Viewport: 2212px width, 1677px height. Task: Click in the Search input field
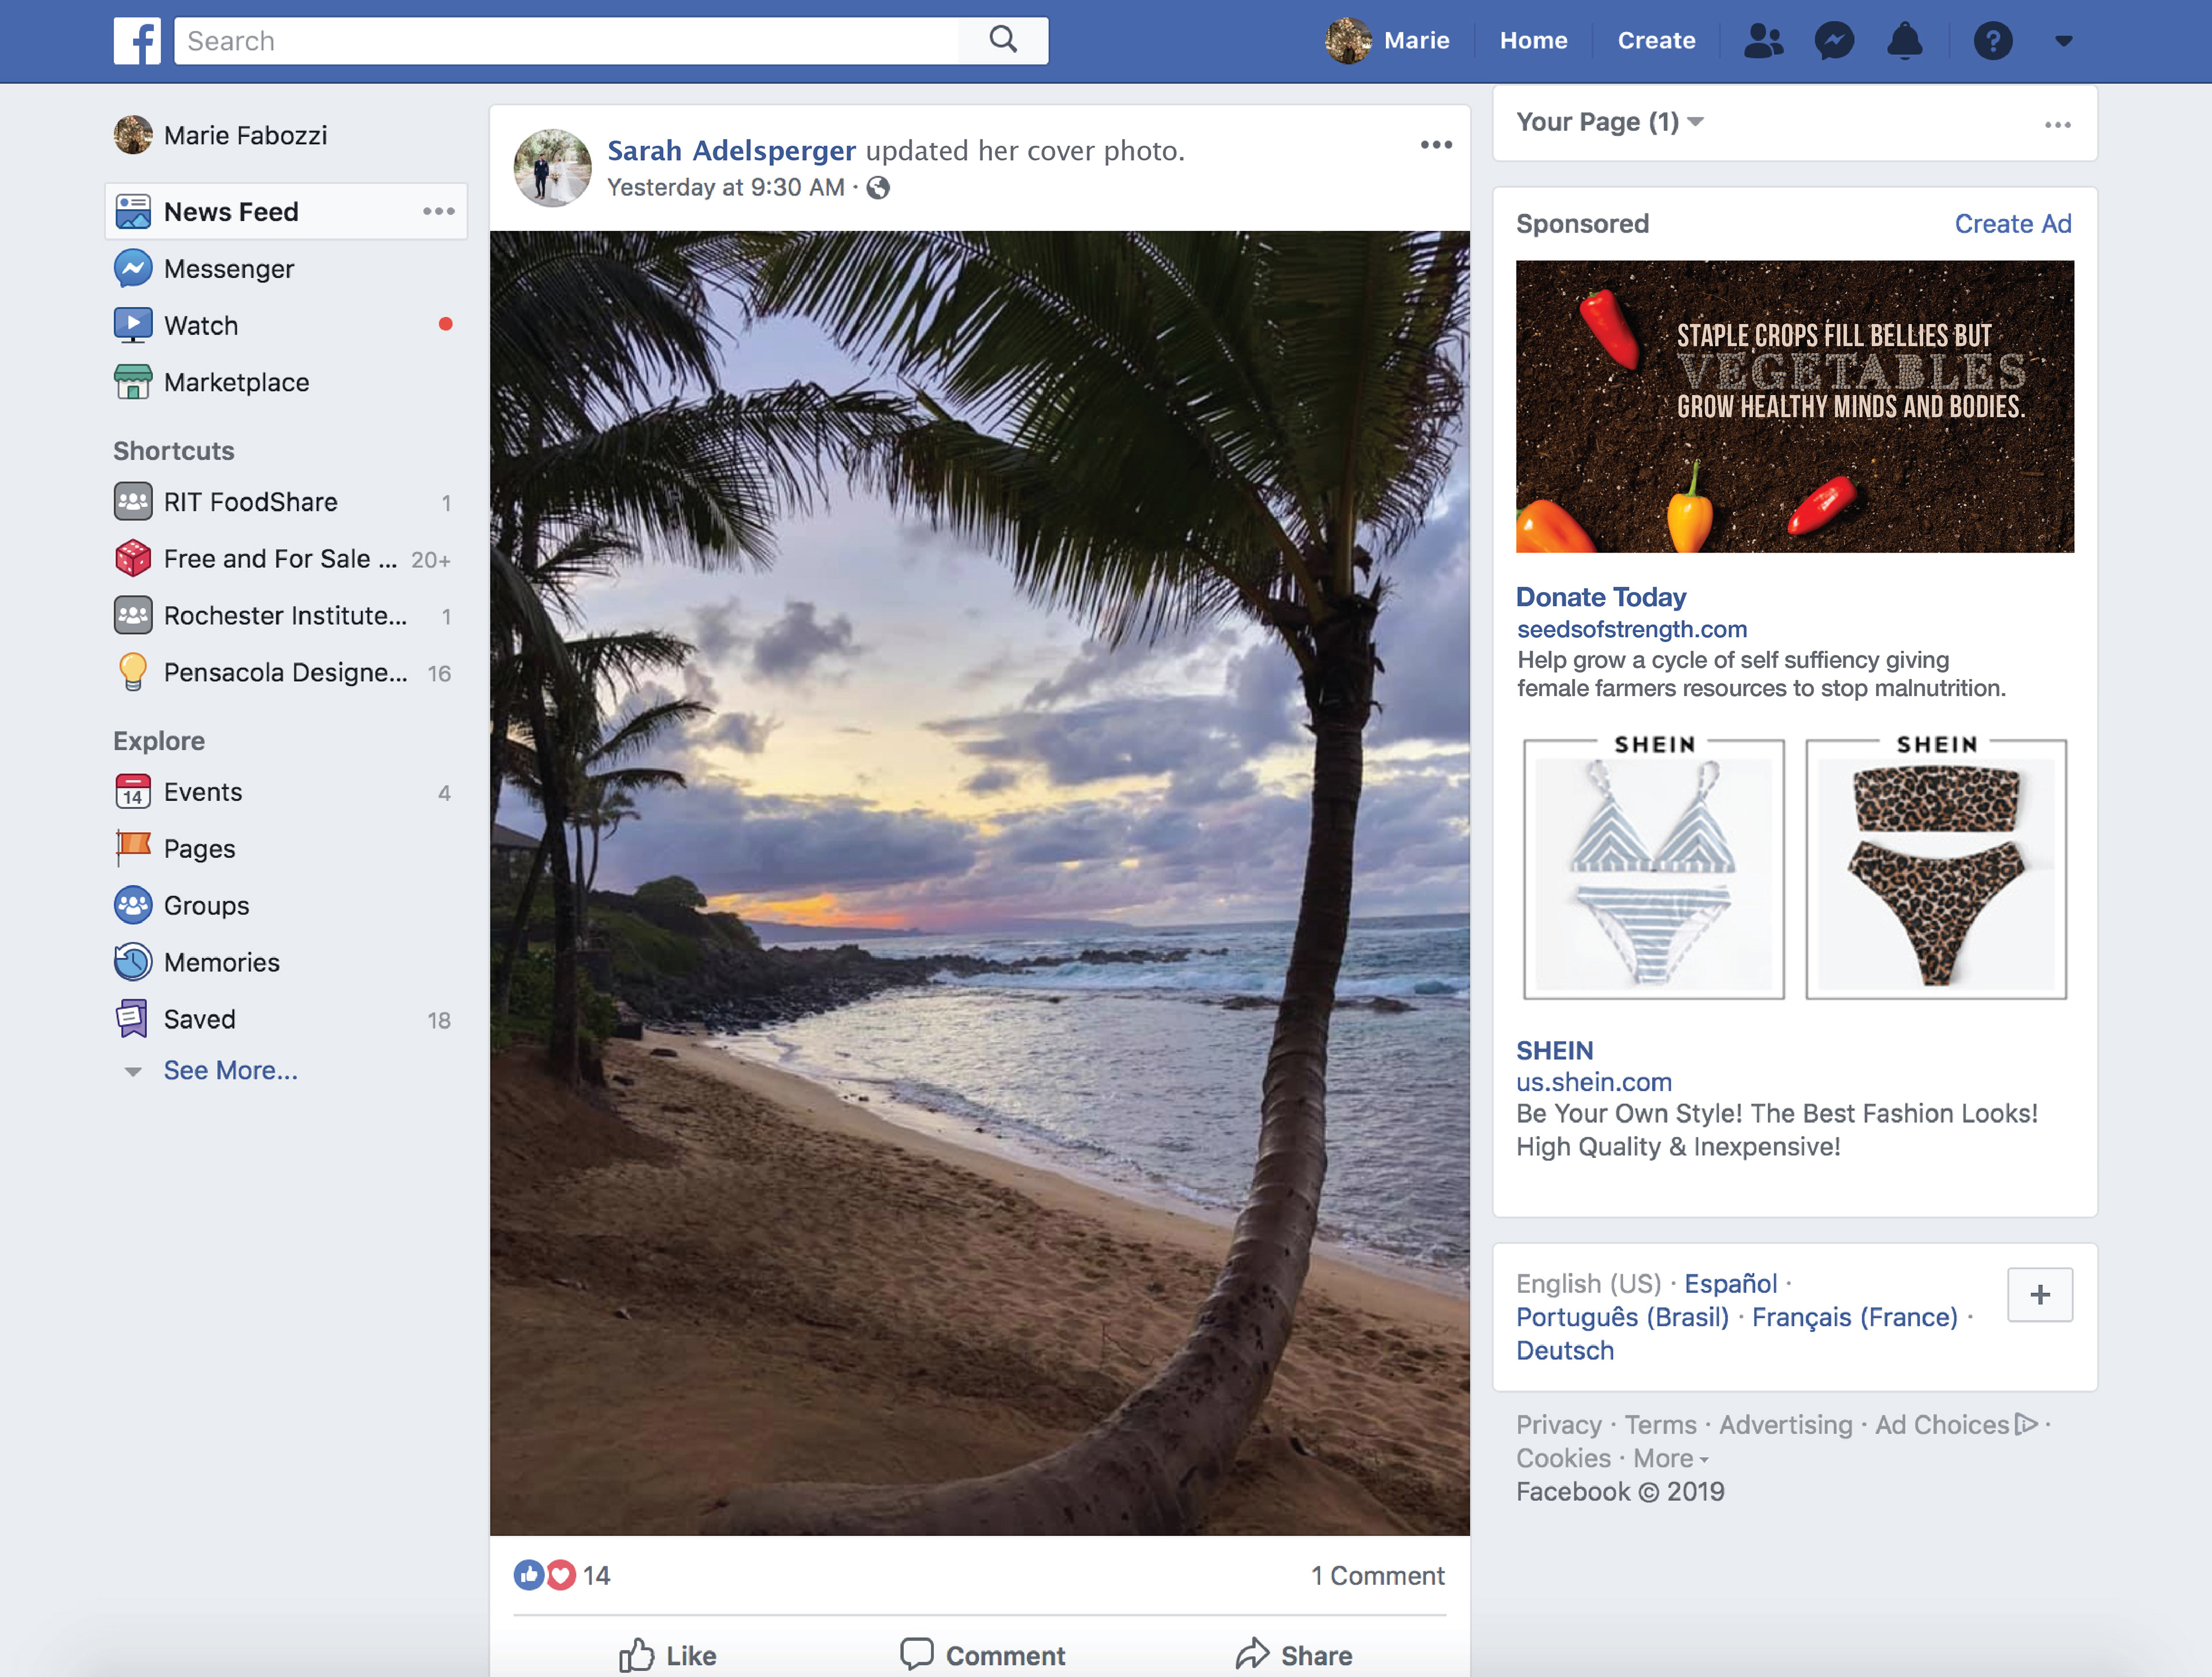(x=566, y=41)
